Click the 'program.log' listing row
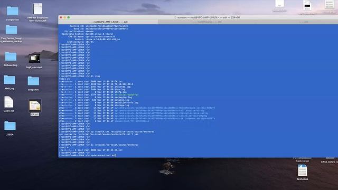The image size is (338, 190). click(94, 100)
